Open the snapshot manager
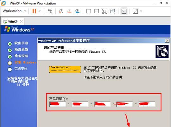 click(77, 11)
